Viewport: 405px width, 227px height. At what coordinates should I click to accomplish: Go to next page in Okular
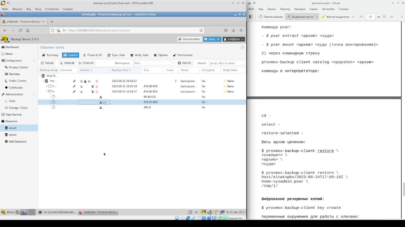click(x=392, y=17)
